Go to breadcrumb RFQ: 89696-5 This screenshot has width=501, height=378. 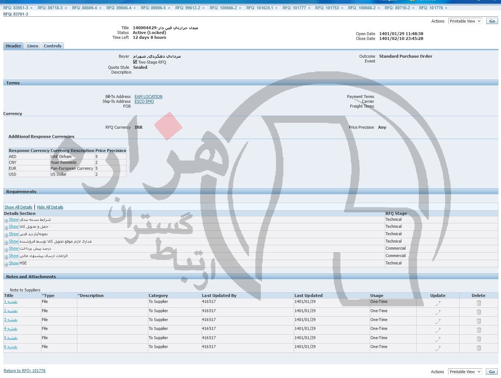pos(153,8)
